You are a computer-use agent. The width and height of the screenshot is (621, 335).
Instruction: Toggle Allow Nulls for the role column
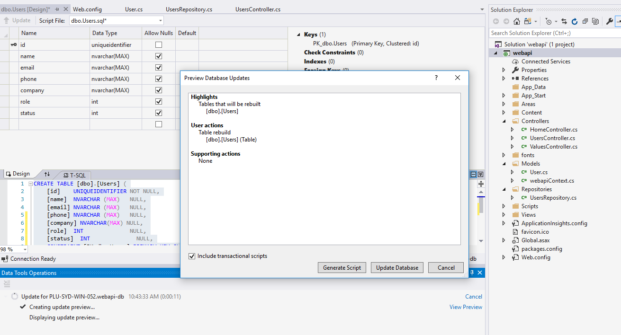coord(159,102)
